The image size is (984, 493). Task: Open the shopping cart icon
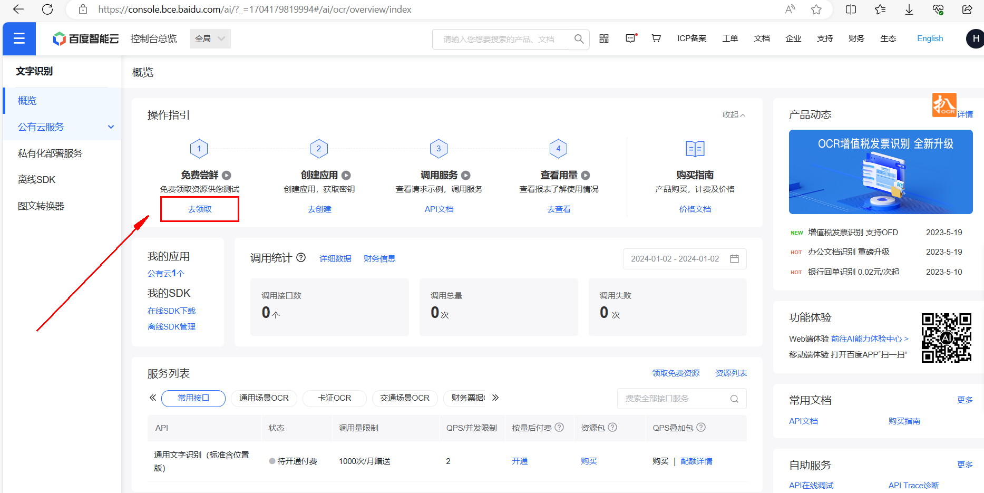pyautogui.click(x=656, y=38)
